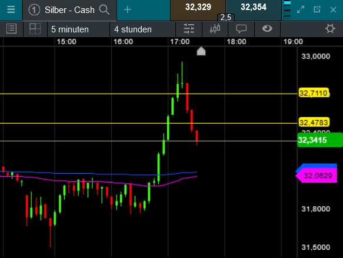The height and width of the screenshot is (258, 343).
Task: Open the 5 minuten interval dropdown
Action: (x=78, y=29)
